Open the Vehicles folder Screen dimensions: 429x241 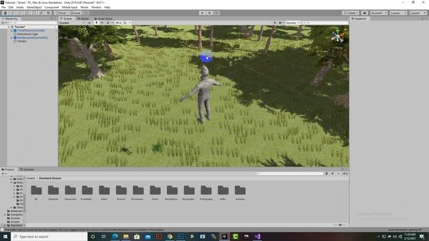[240, 193]
